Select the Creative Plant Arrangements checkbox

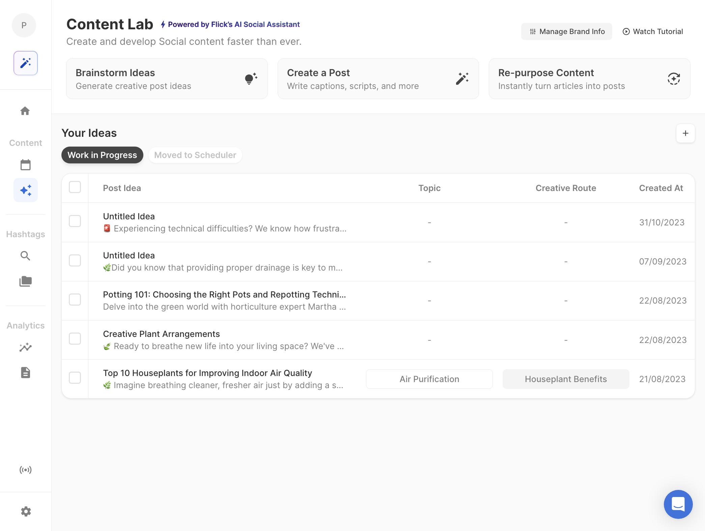tap(75, 338)
